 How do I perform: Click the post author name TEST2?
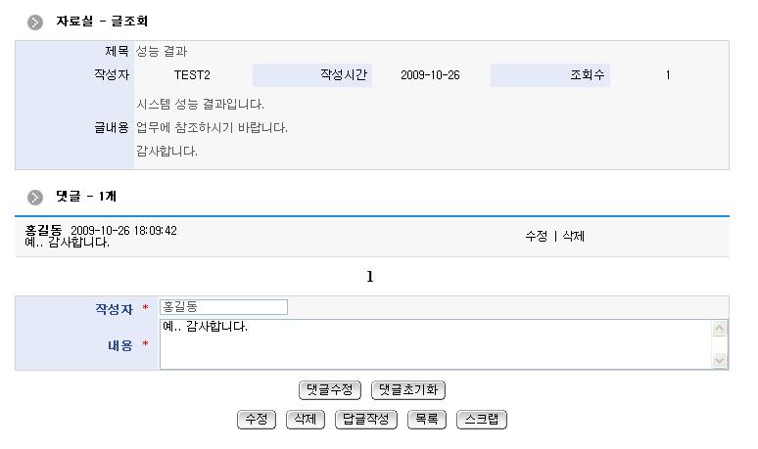point(192,75)
